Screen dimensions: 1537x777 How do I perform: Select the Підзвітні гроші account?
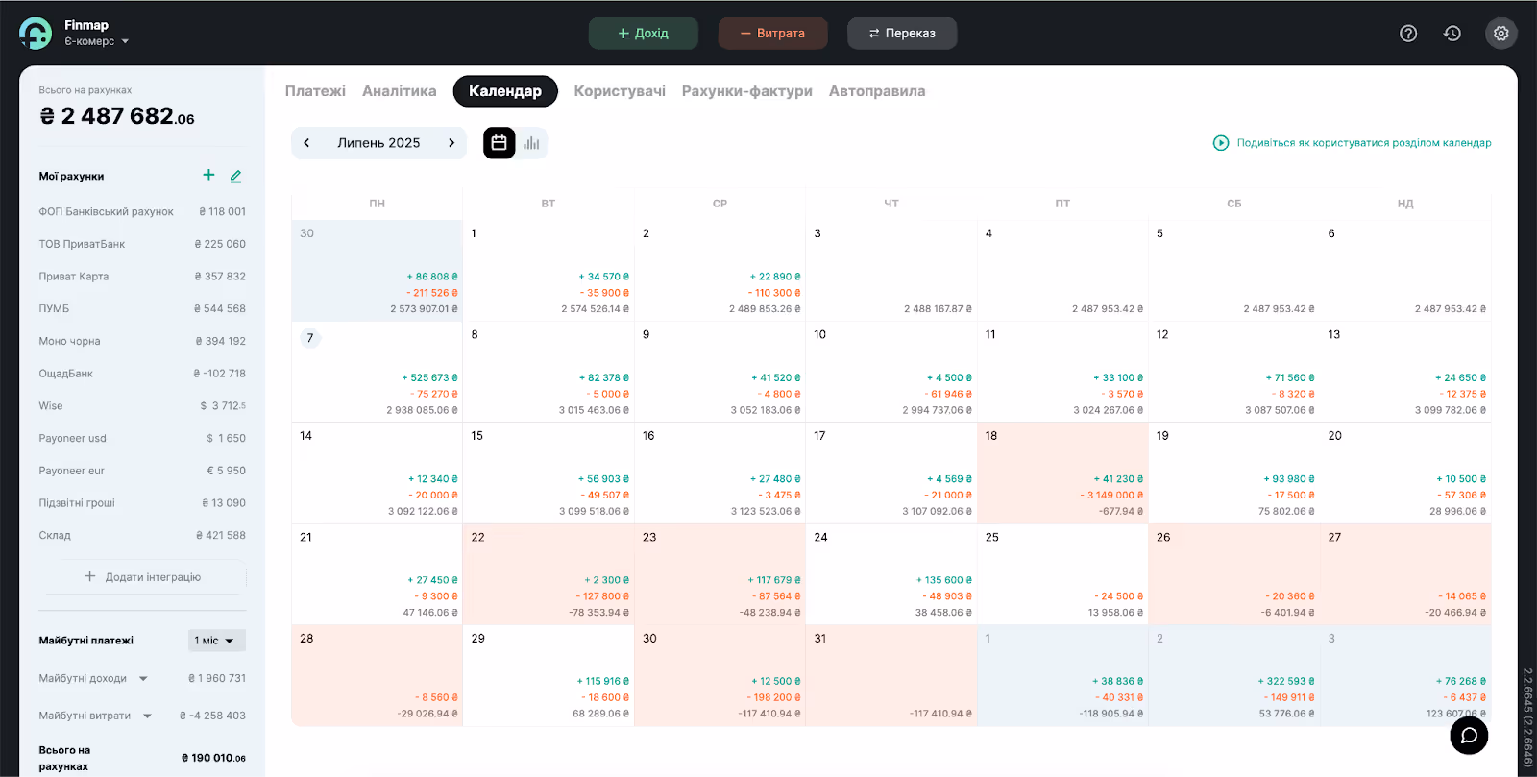click(x=142, y=503)
